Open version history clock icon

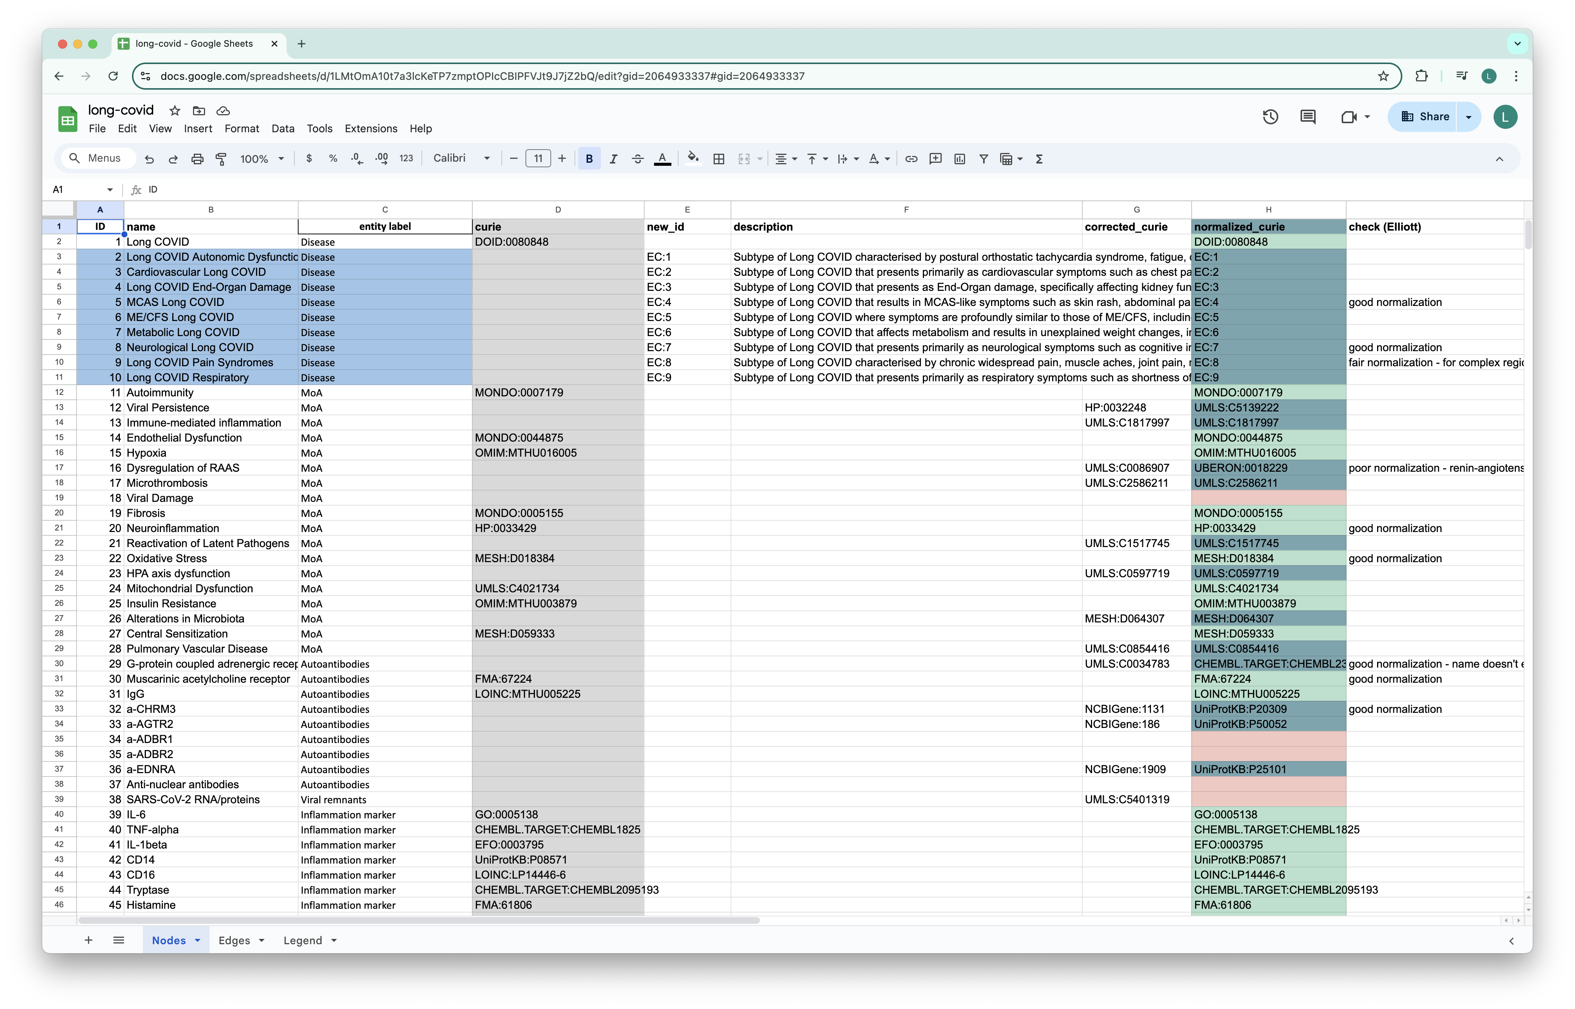pyautogui.click(x=1270, y=117)
